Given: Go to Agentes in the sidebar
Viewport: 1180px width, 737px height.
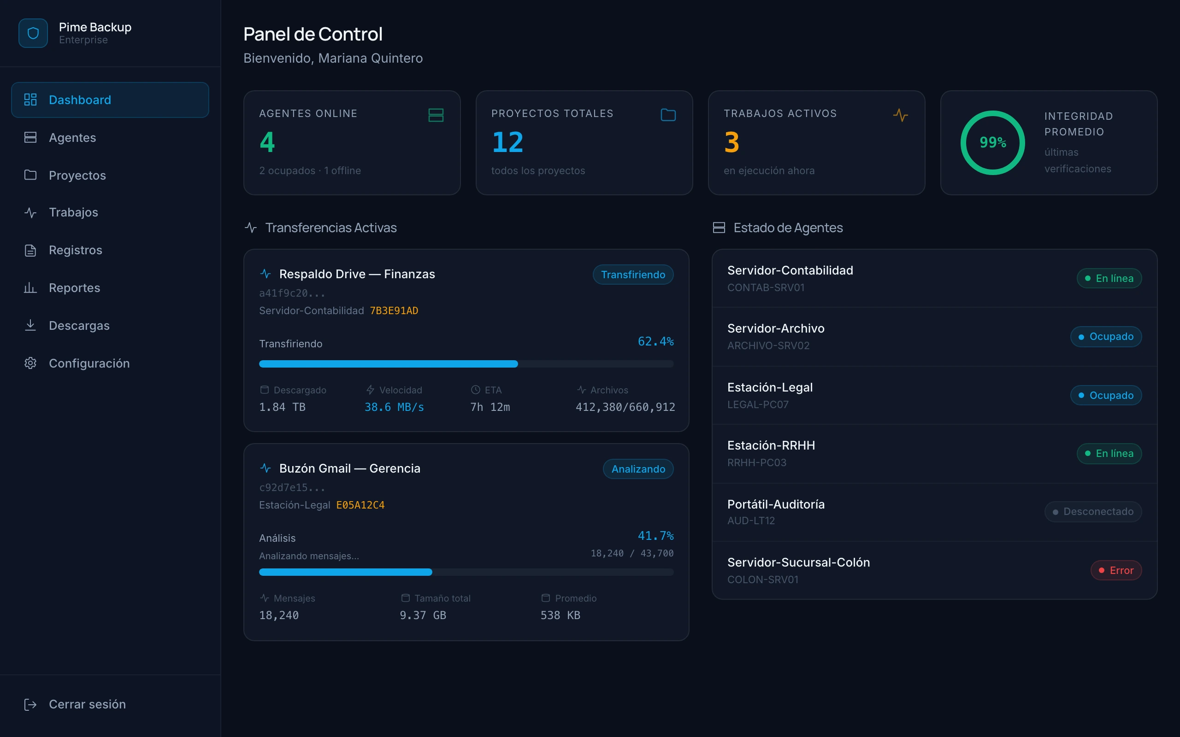Looking at the screenshot, I should 110,137.
